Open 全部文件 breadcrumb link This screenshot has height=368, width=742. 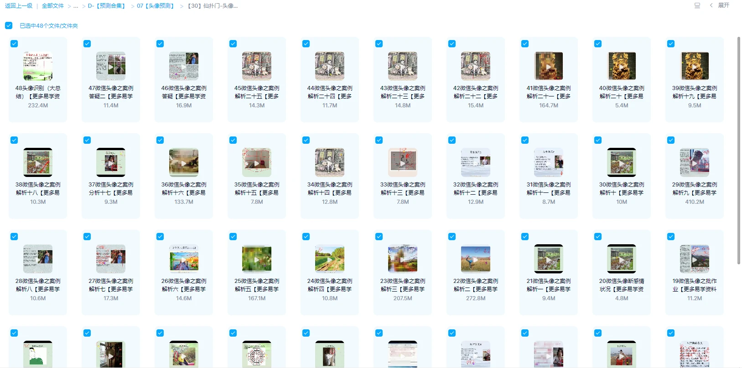coord(53,6)
